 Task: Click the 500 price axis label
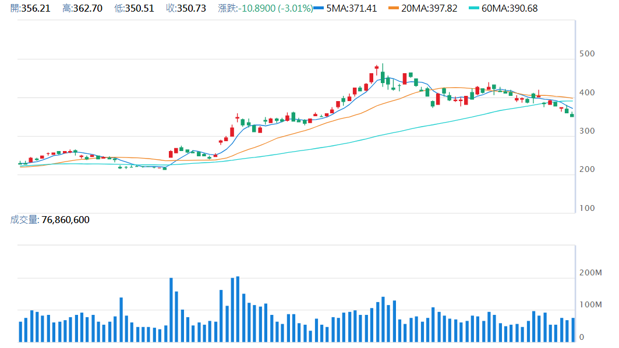tap(586, 53)
